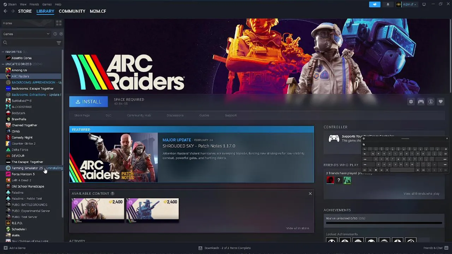Click the Downloads status icon

click(200, 248)
